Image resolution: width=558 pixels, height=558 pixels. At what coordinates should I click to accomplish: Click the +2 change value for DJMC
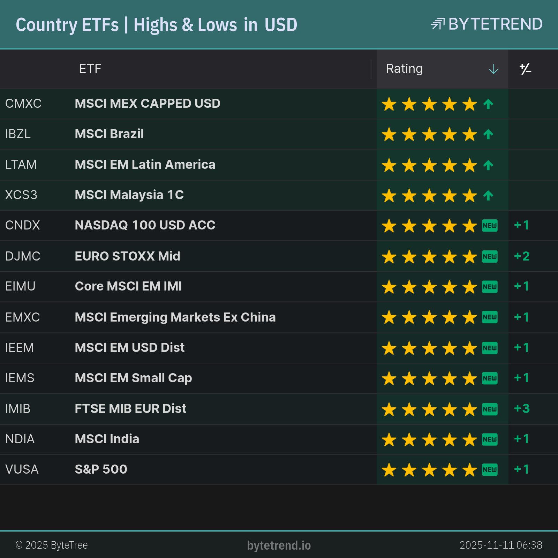pyautogui.click(x=522, y=256)
